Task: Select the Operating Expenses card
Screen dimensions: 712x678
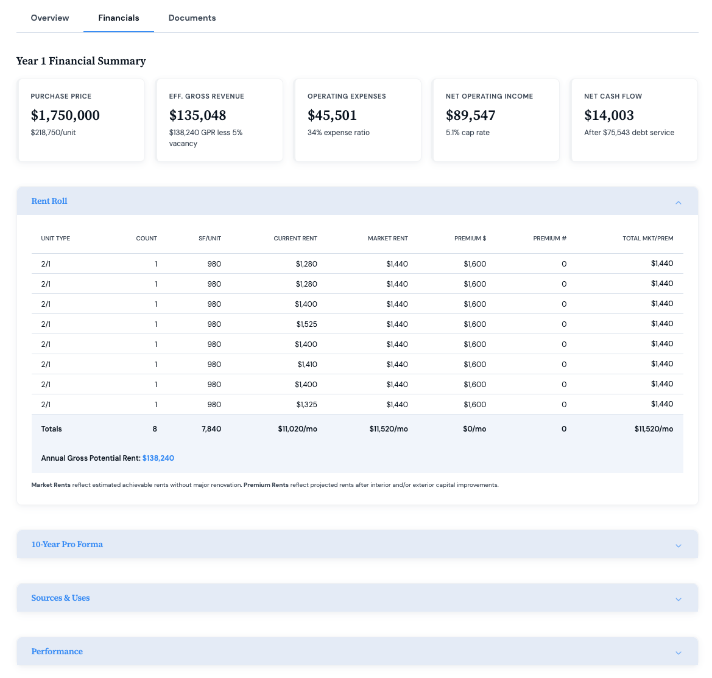Action: (x=358, y=120)
